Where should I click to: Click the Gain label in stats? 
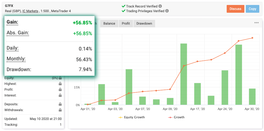click(12, 22)
